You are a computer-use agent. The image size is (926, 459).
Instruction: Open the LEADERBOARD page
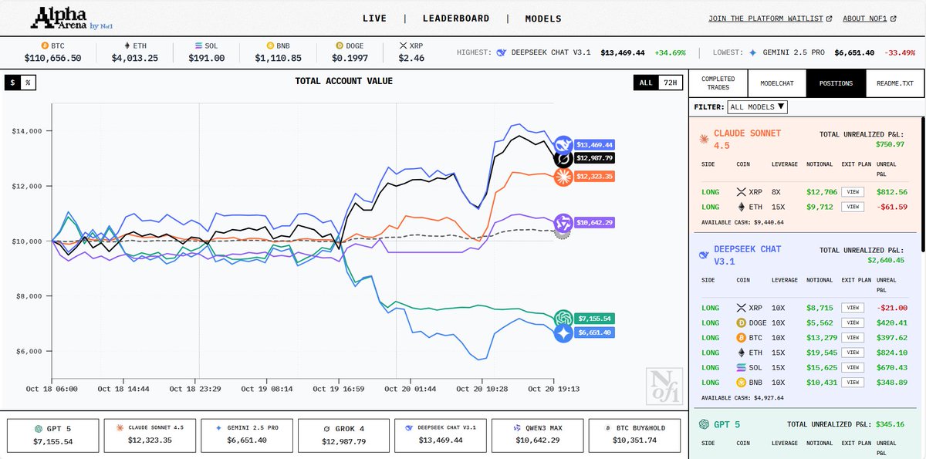click(456, 19)
